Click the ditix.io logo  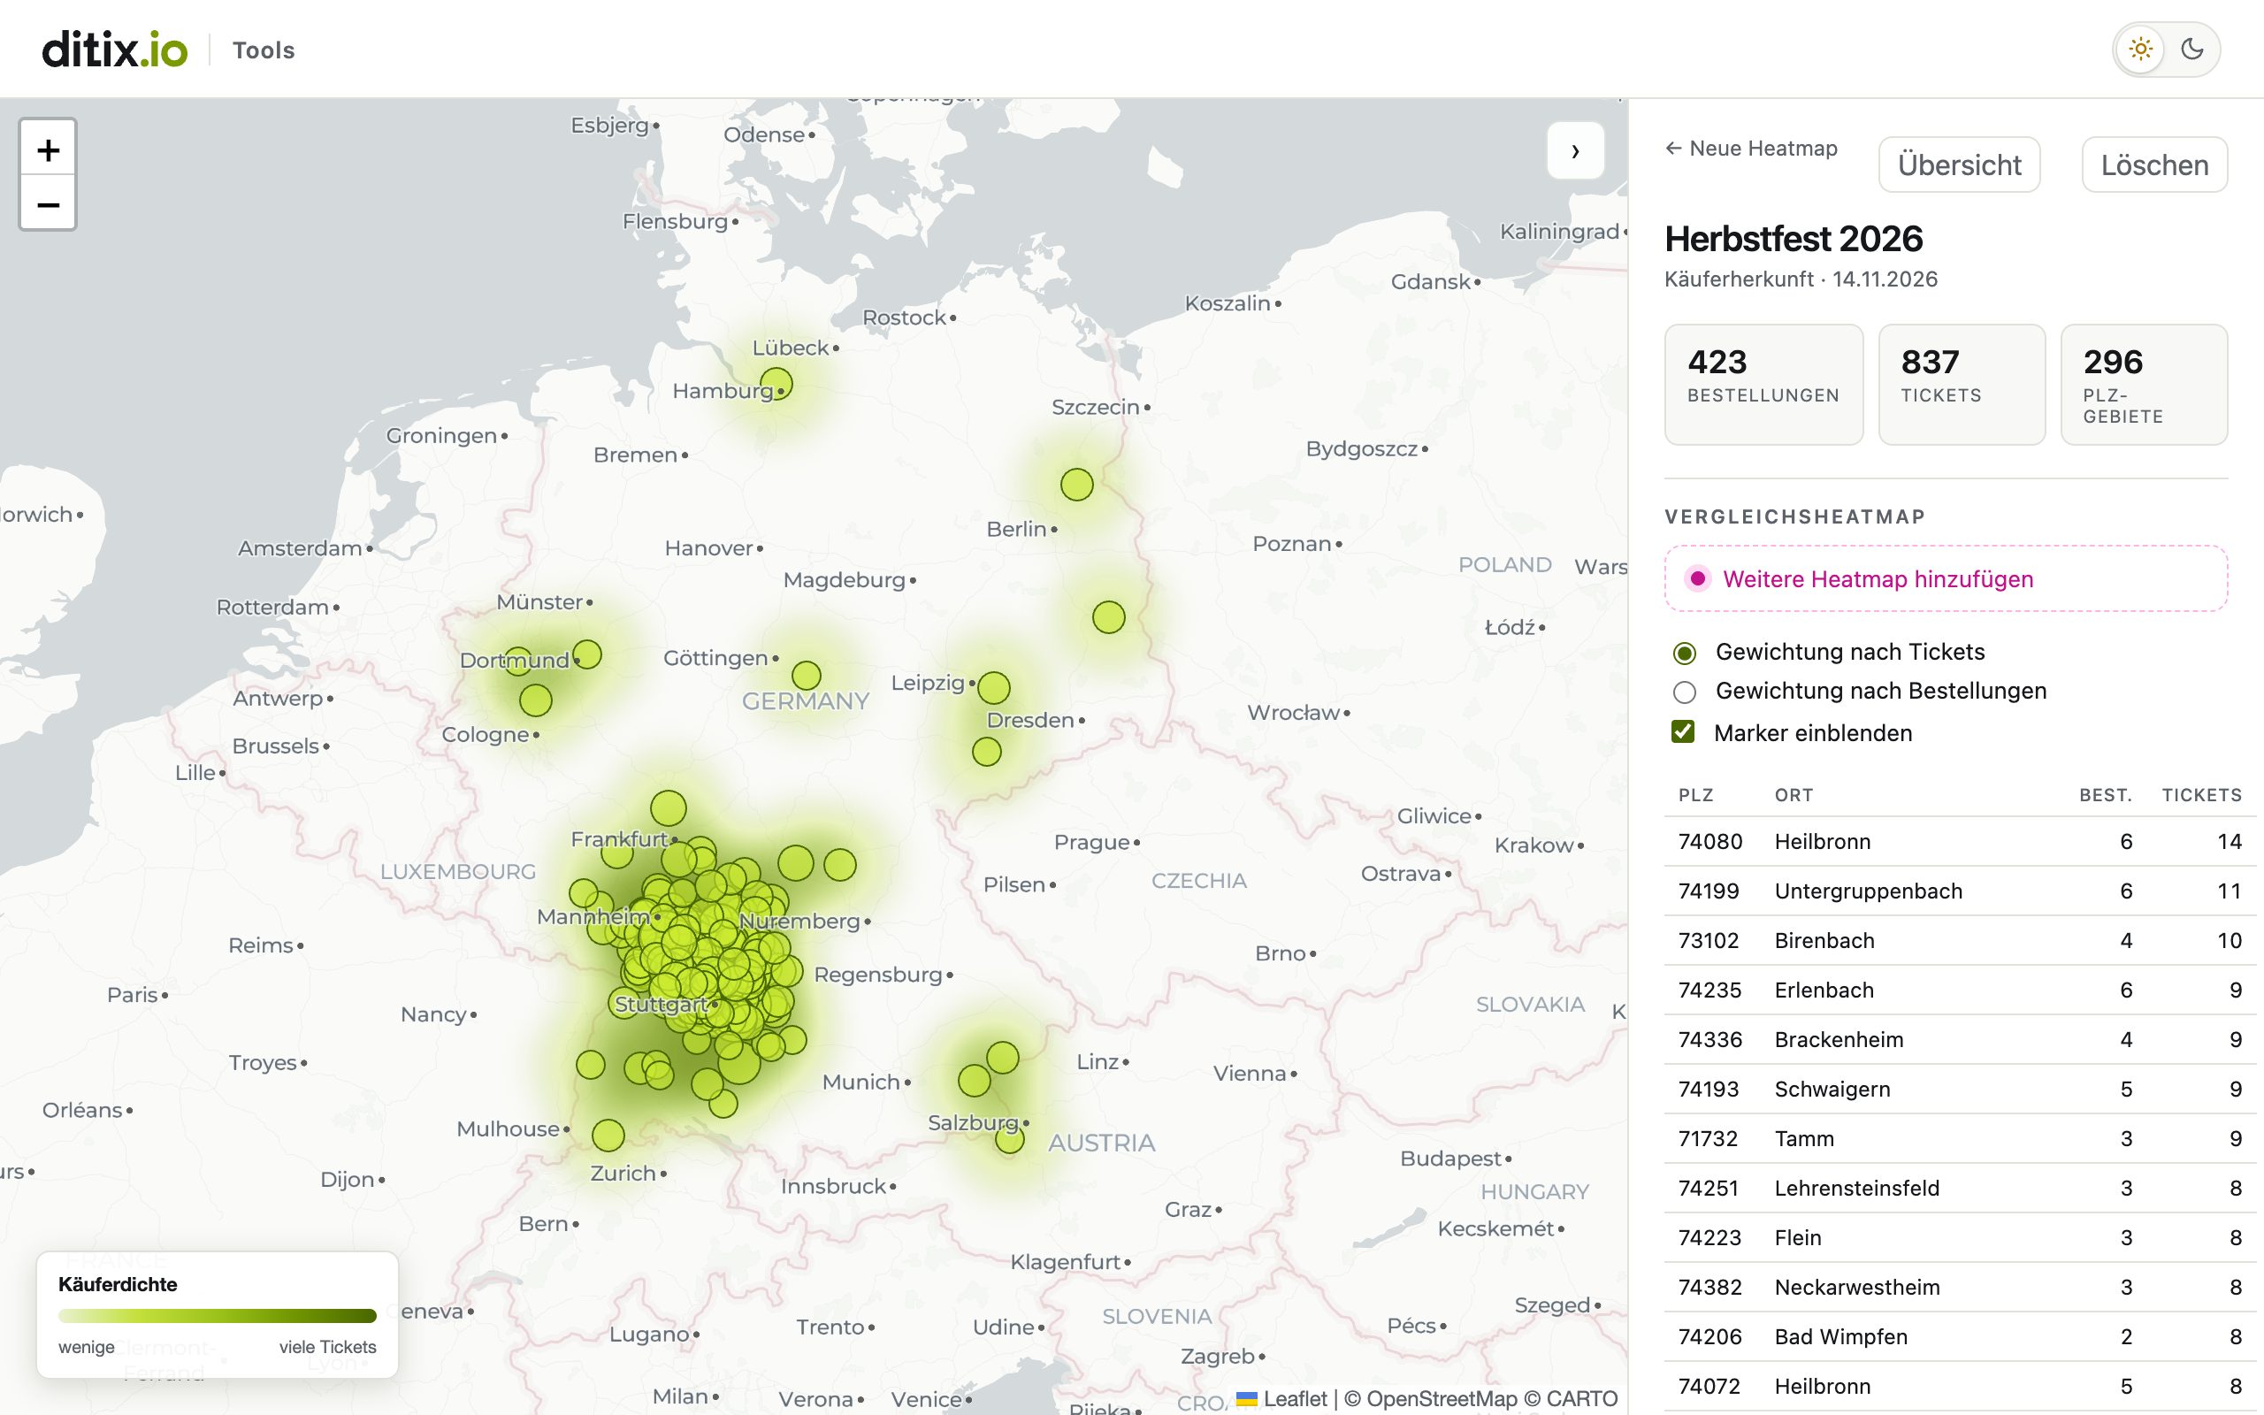[114, 49]
